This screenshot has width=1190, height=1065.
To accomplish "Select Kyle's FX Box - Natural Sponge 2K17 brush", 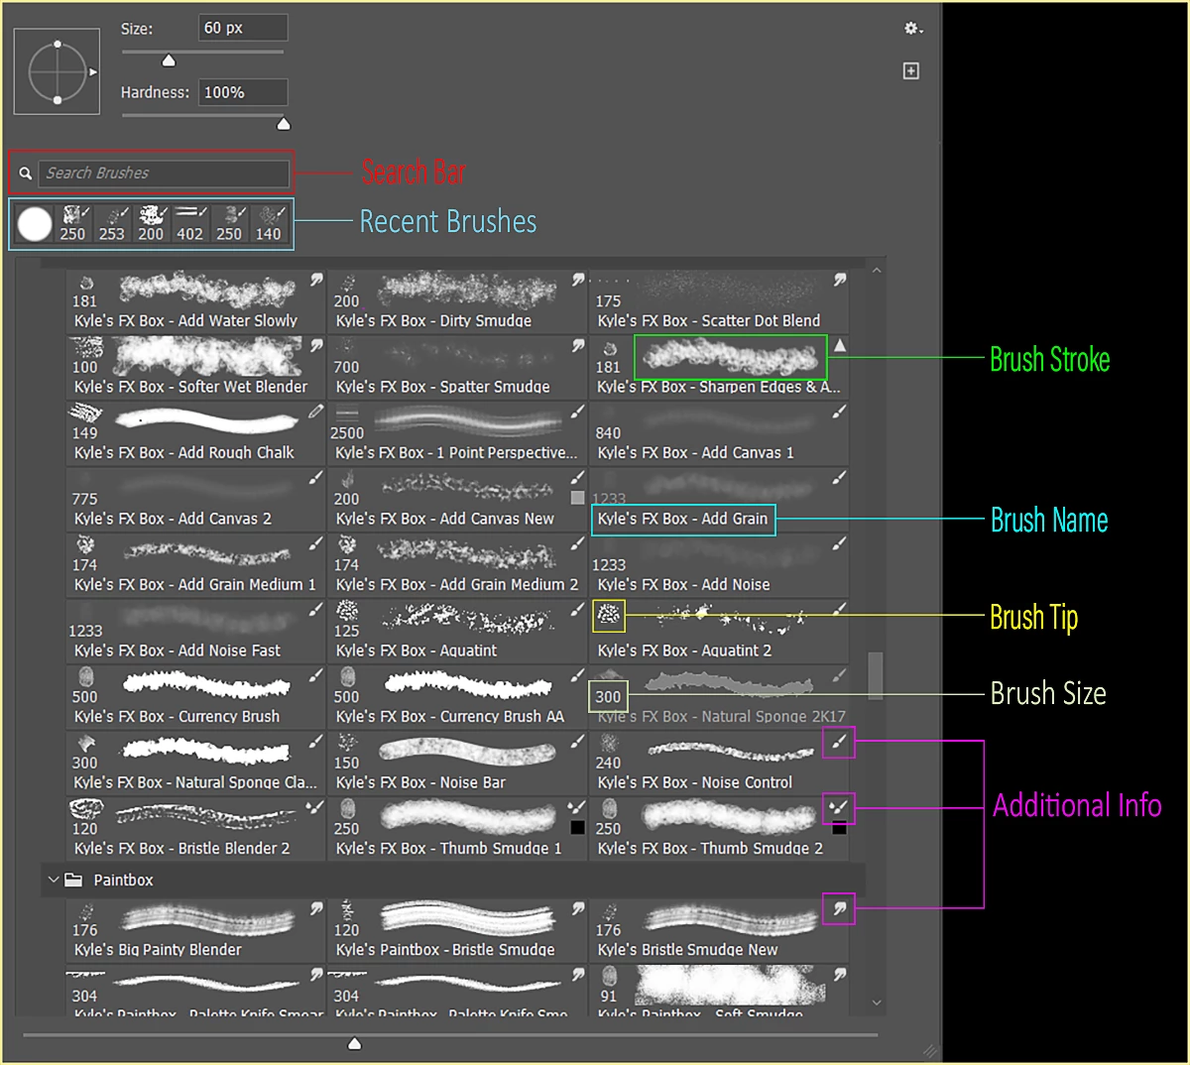I will 720,697.
